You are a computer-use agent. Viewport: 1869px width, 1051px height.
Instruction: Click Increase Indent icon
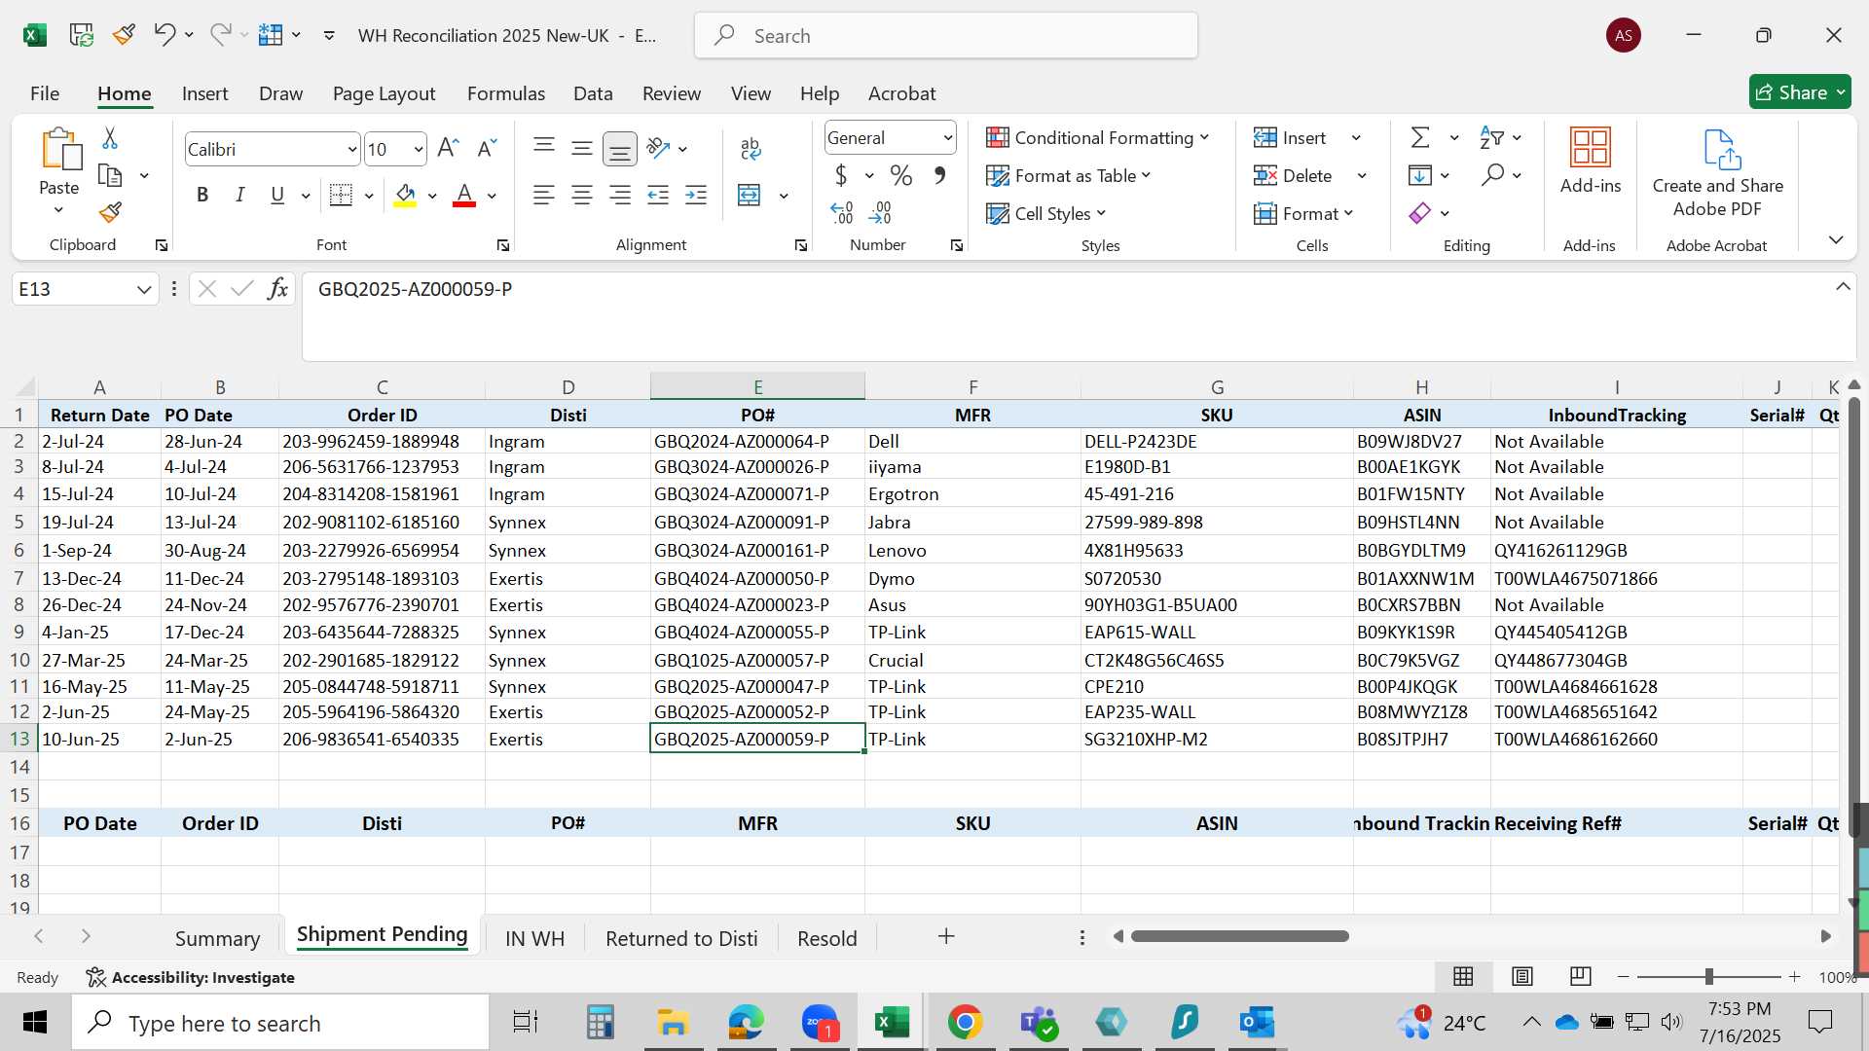click(x=696, y=195)
